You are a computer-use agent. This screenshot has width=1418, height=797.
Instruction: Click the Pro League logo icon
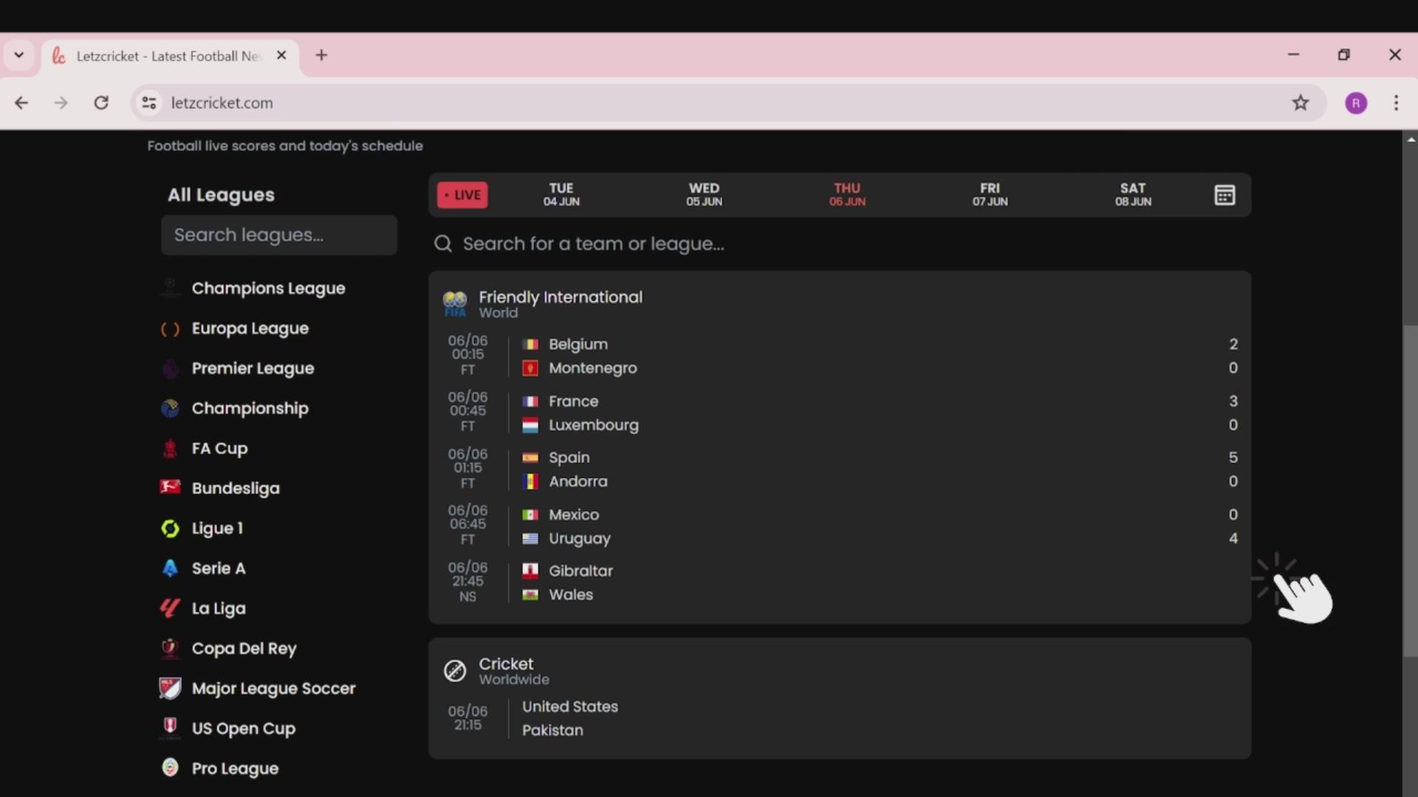click(x=170, y=768)
